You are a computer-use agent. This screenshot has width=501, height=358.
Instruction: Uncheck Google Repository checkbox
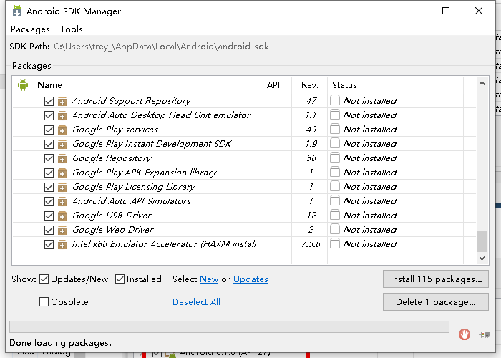coord(49,158)
